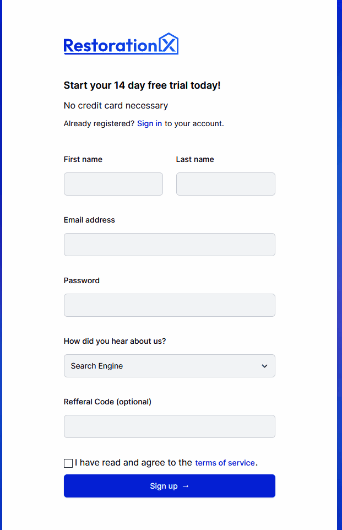Click the 'Last name' label
This screenshot has width=342, height=530.
pyautogui.click(x=195, y=159)
